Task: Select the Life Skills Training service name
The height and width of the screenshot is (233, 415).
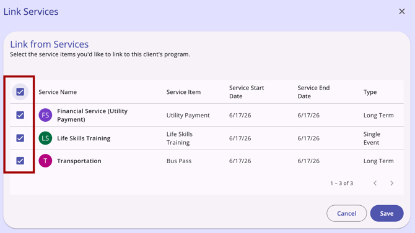Action: 84,138
